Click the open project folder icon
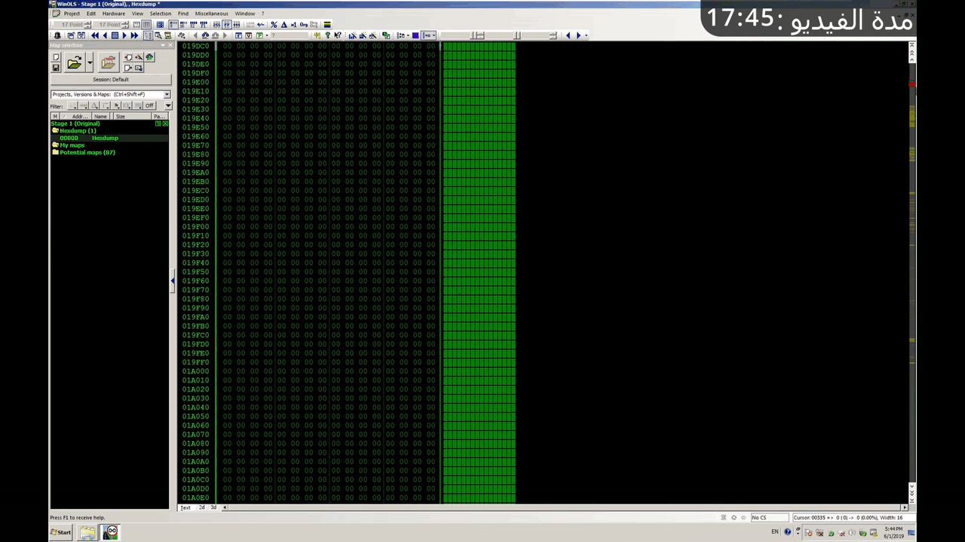 click(x=74, y=63)
